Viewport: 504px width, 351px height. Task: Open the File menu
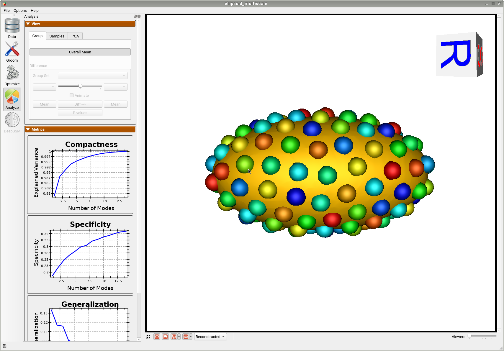coord(6,10)
